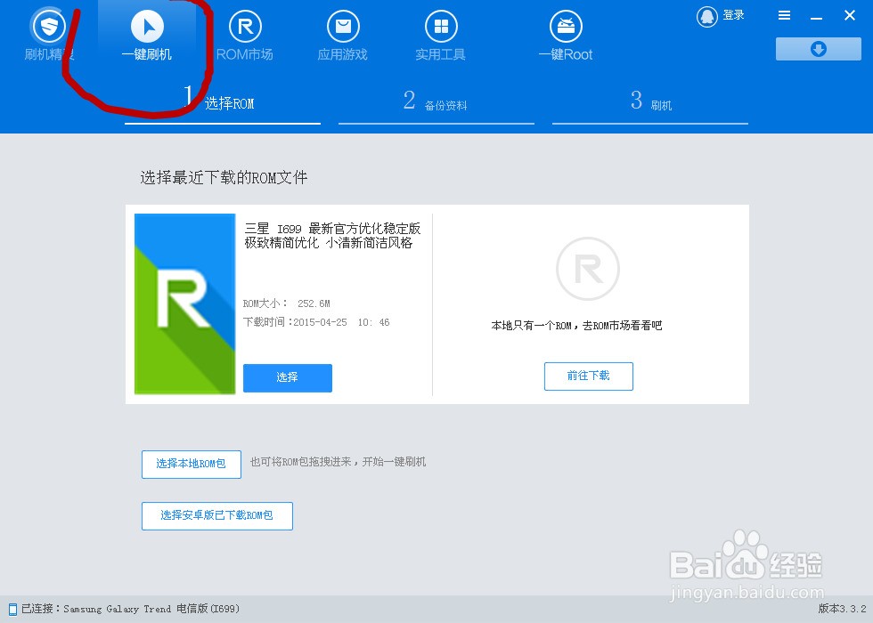Viewport: 873px width, 623px height.
Task: Click the connected phone status icon
Action: pos(12,610)
